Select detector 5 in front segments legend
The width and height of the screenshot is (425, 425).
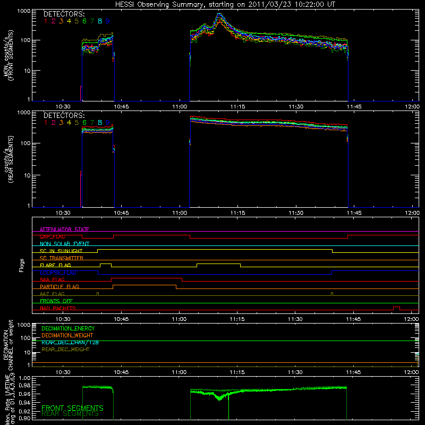point(76,21)
